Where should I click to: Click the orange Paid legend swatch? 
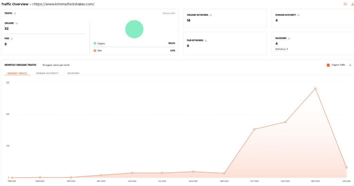point(95,50)
